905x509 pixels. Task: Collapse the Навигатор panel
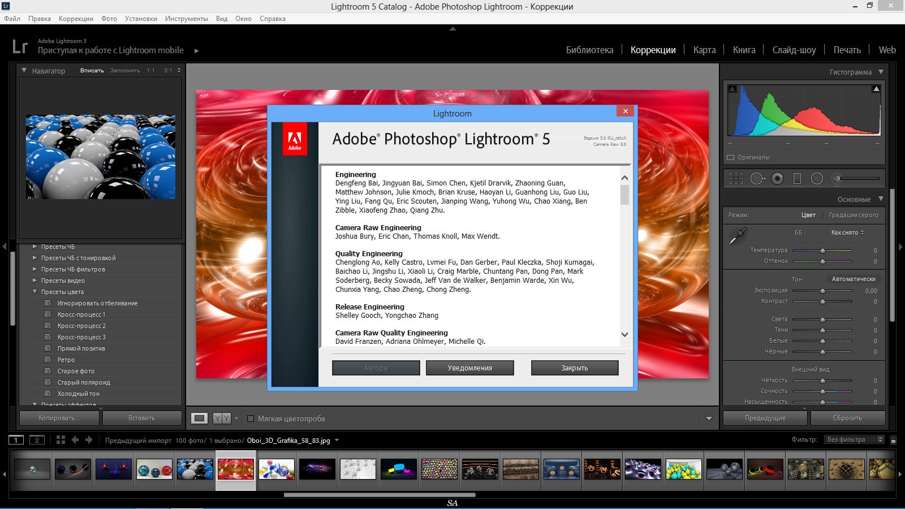pos(24,71)
